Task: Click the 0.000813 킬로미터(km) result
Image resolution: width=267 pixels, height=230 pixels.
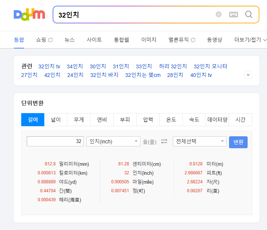Action: coord(63,173)
